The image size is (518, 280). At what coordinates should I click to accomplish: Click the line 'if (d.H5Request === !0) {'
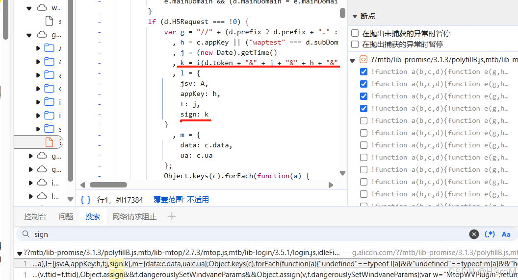198,22
